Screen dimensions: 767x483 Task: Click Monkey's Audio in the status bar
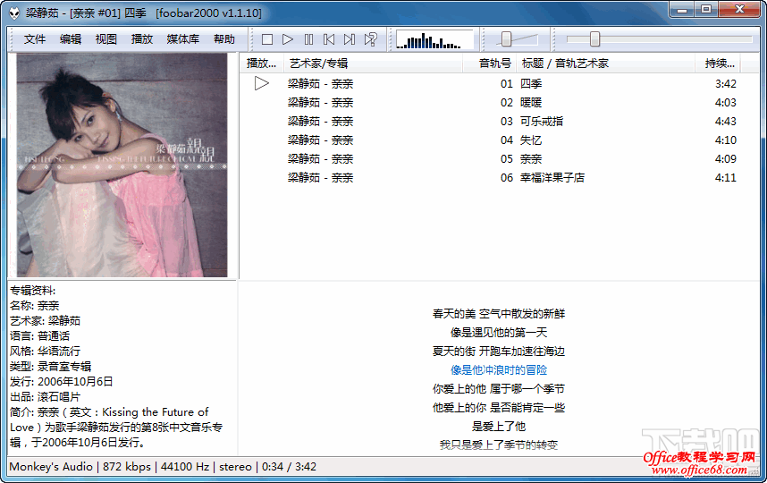pyautogui.click(x=51, y=466)
